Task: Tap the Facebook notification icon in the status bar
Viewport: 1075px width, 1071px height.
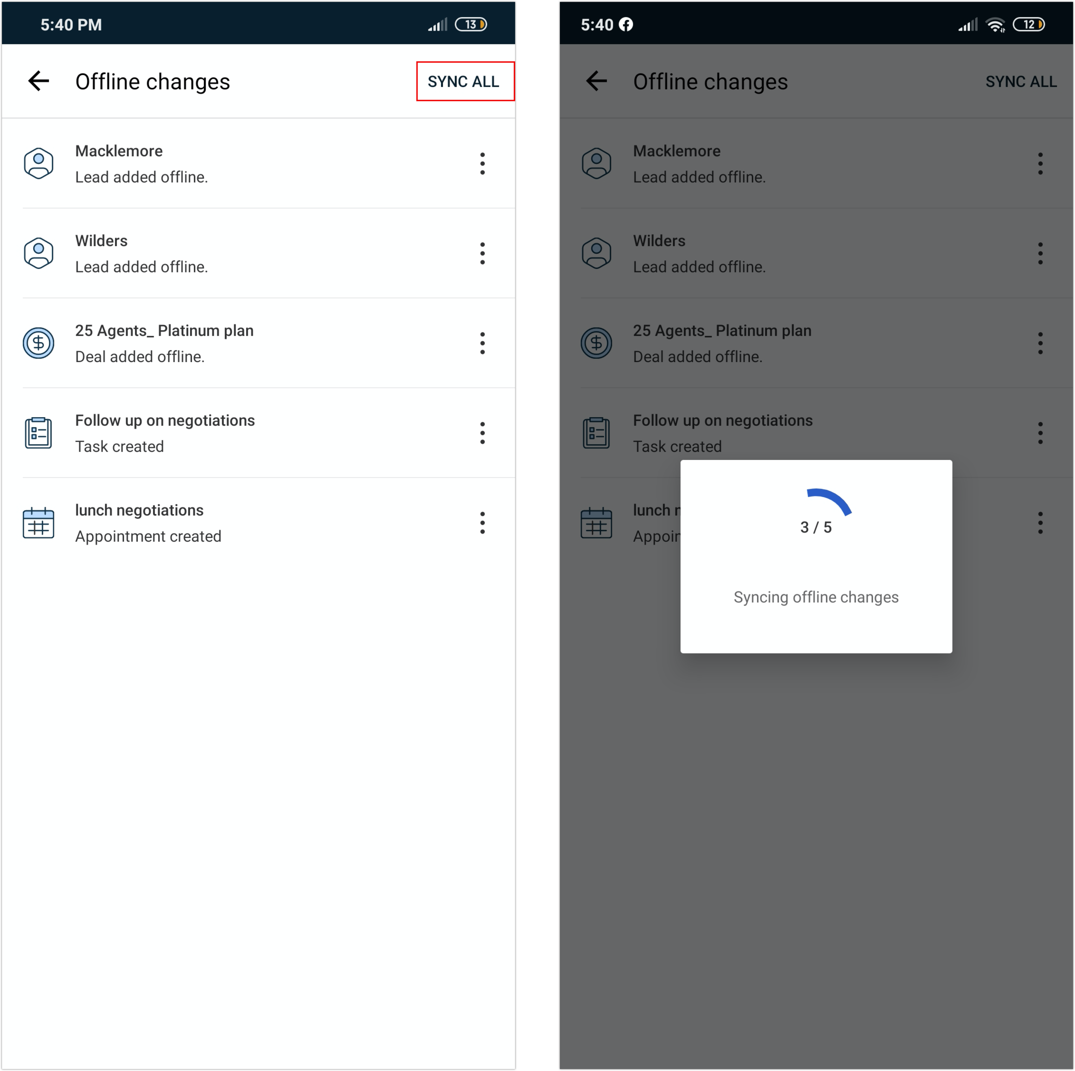Action: [626, 24]
